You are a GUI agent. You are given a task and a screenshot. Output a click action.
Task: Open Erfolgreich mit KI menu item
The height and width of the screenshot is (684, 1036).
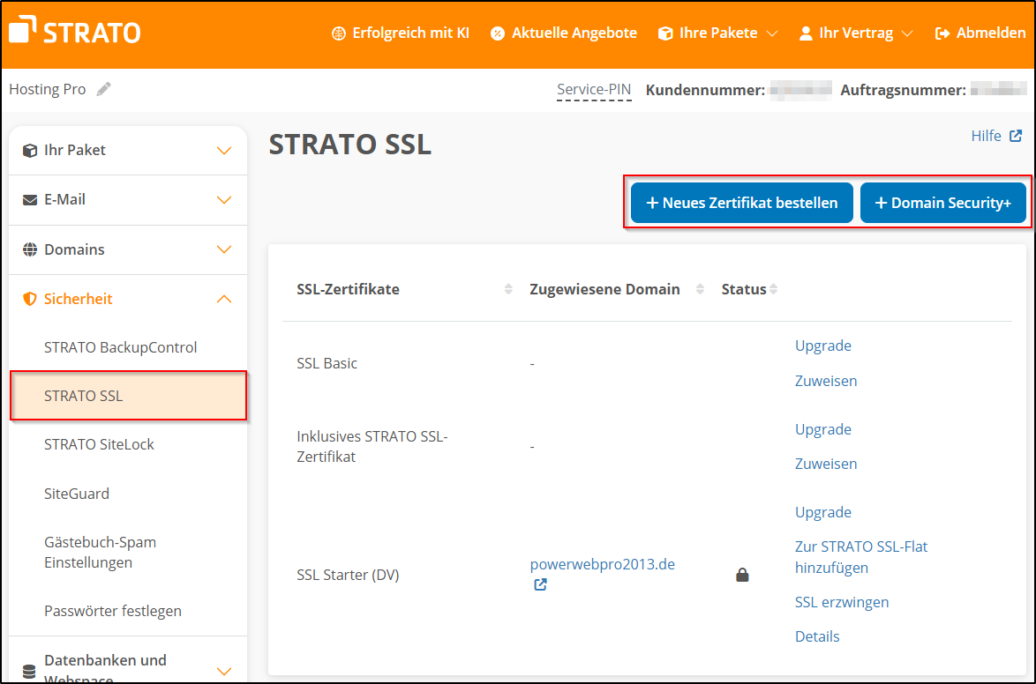(x=401, y=33)
